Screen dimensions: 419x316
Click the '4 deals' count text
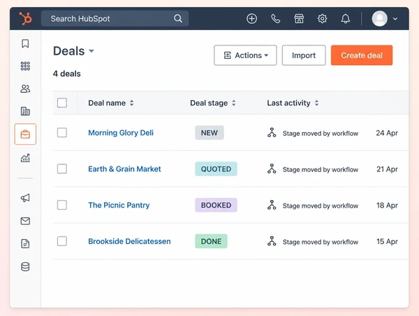(67, 73)
